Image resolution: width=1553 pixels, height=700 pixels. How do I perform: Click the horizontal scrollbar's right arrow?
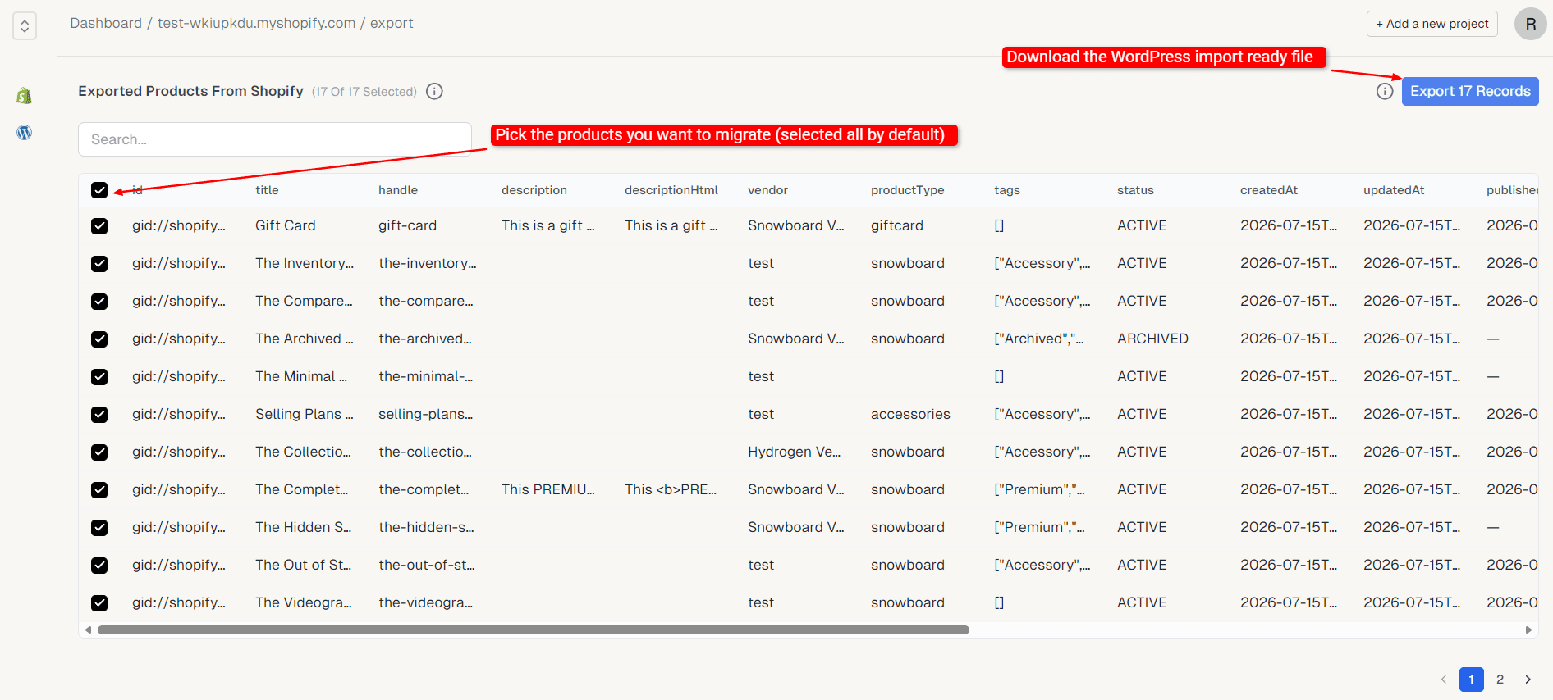tap(1528, 630)
